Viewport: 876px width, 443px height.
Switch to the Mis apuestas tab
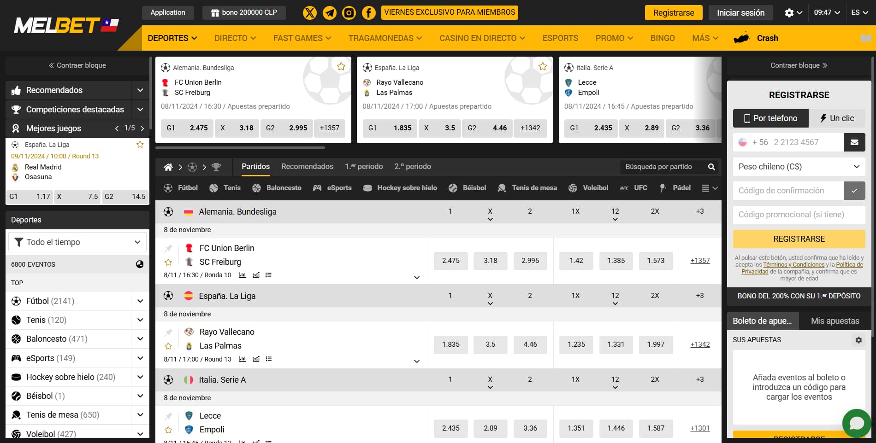point(835,321)
